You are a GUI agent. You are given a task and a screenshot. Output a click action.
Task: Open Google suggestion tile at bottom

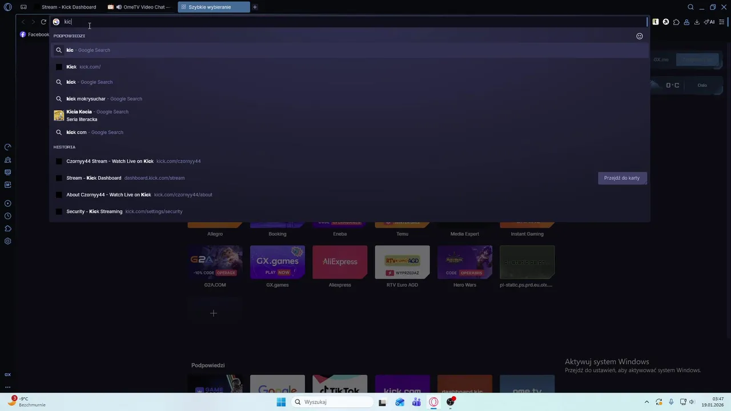pyautogui.click(x=278, y=384)
